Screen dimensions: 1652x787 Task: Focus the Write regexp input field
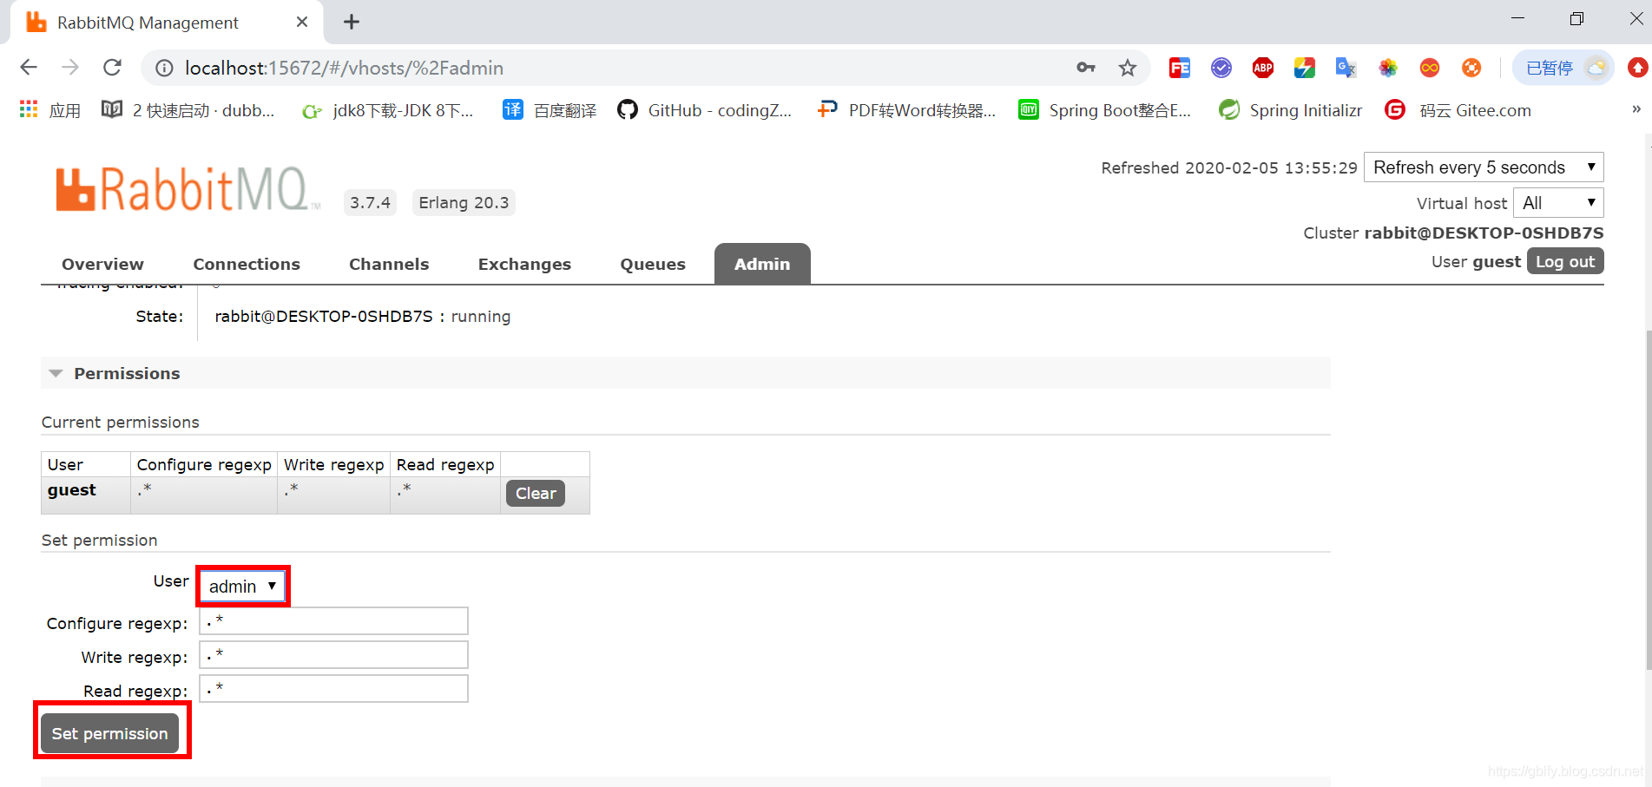333,655
